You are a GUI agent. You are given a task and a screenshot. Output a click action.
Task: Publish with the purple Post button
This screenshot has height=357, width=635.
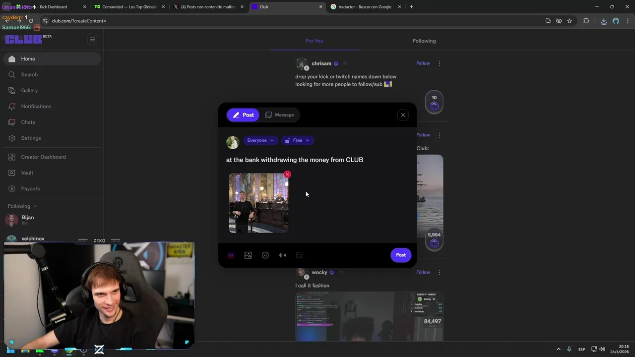401,255
